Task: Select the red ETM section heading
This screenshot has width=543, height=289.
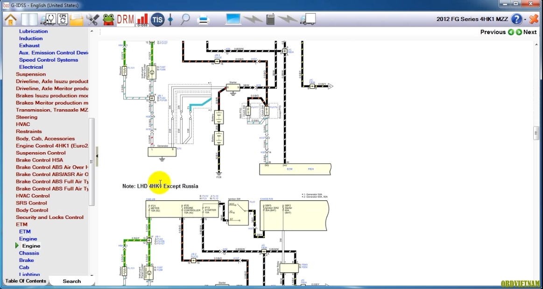Action: pos(21,224)
